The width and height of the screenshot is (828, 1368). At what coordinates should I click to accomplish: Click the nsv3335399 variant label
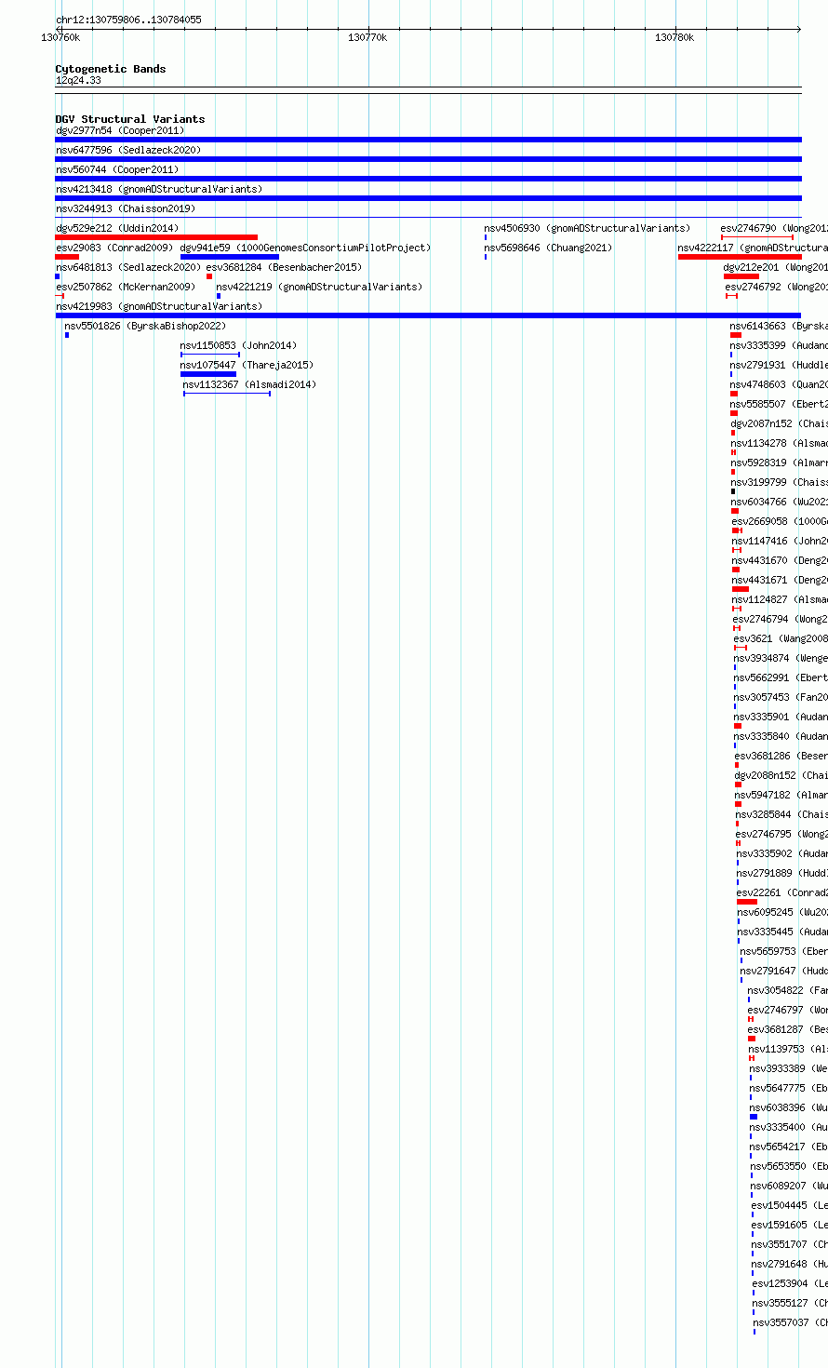pos(779,345)
